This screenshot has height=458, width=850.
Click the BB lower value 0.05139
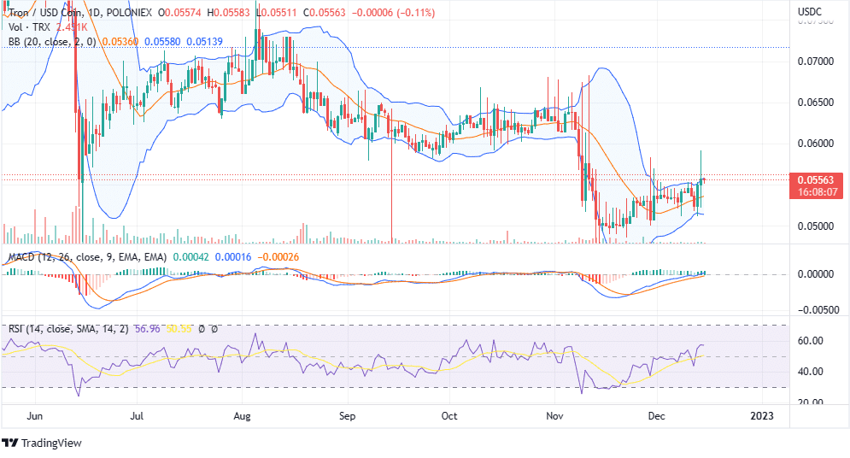point(204,42)
